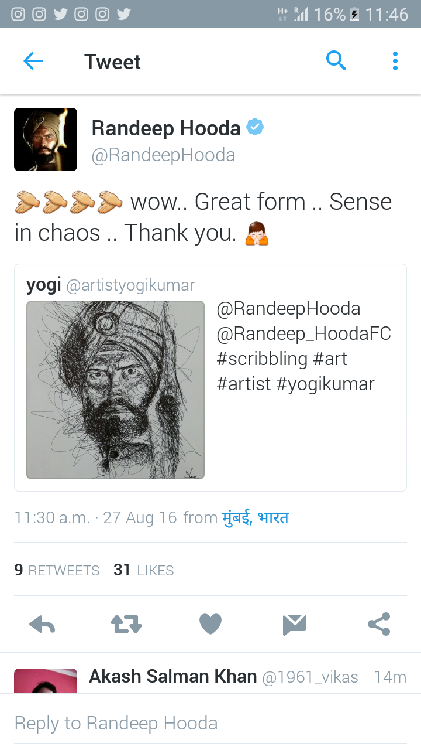Open search with magnifier icon
The image size is (421, 750).
(x=336, y=60)
